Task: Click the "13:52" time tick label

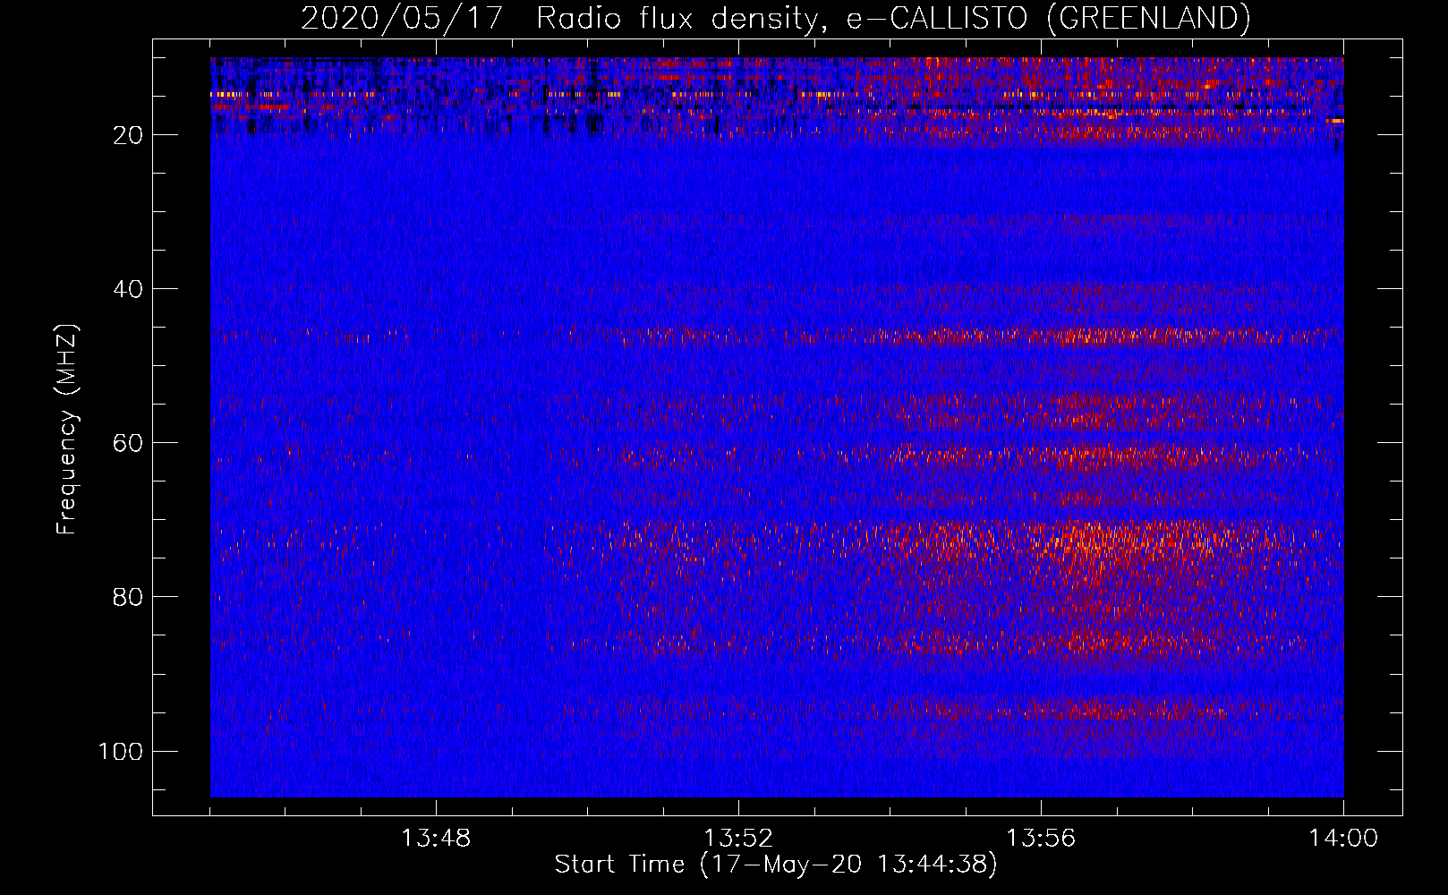Action: click(x=738, y=839)
